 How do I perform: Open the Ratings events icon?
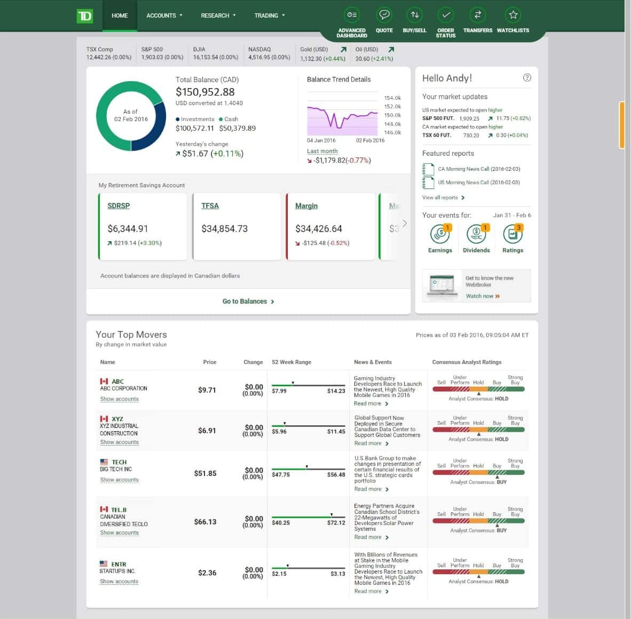[512, 234]
